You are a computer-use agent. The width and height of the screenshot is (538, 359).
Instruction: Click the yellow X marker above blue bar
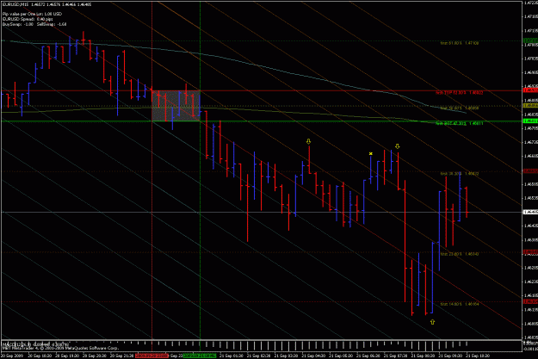pyautogui.click(x=370, y=153)
